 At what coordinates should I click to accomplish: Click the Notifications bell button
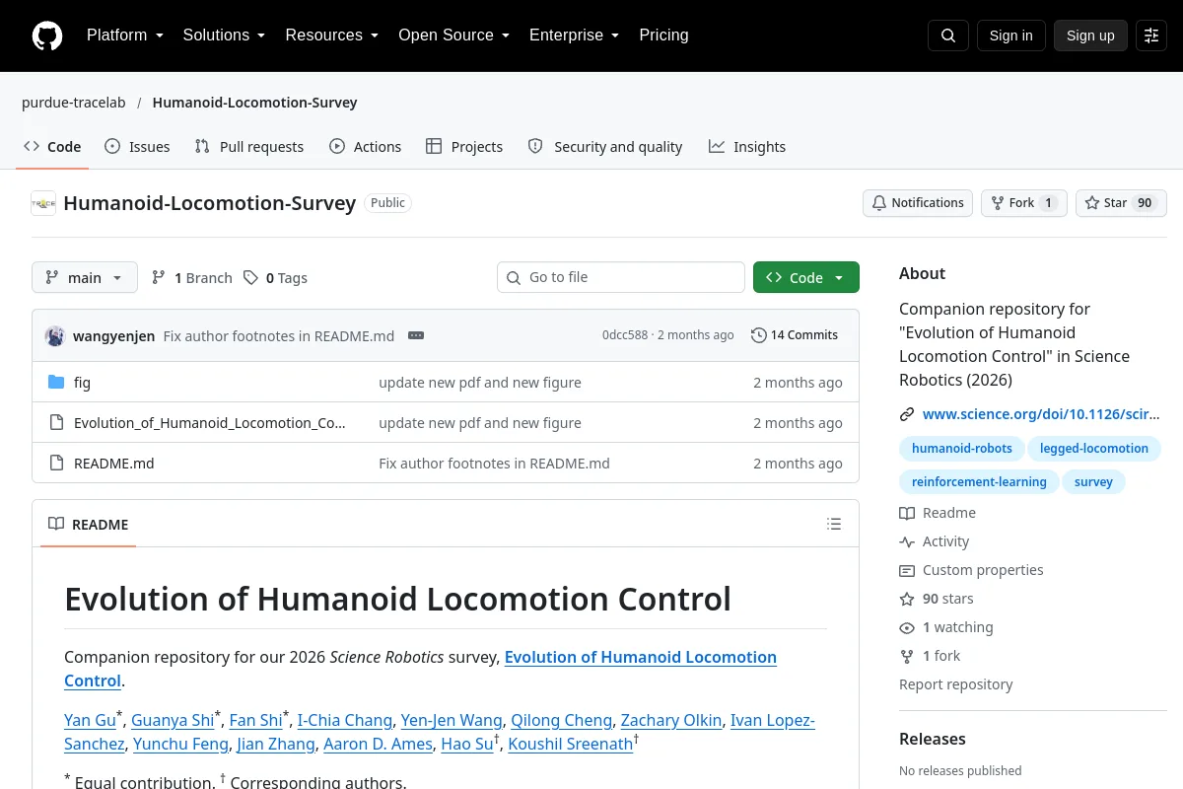point(918,203)
